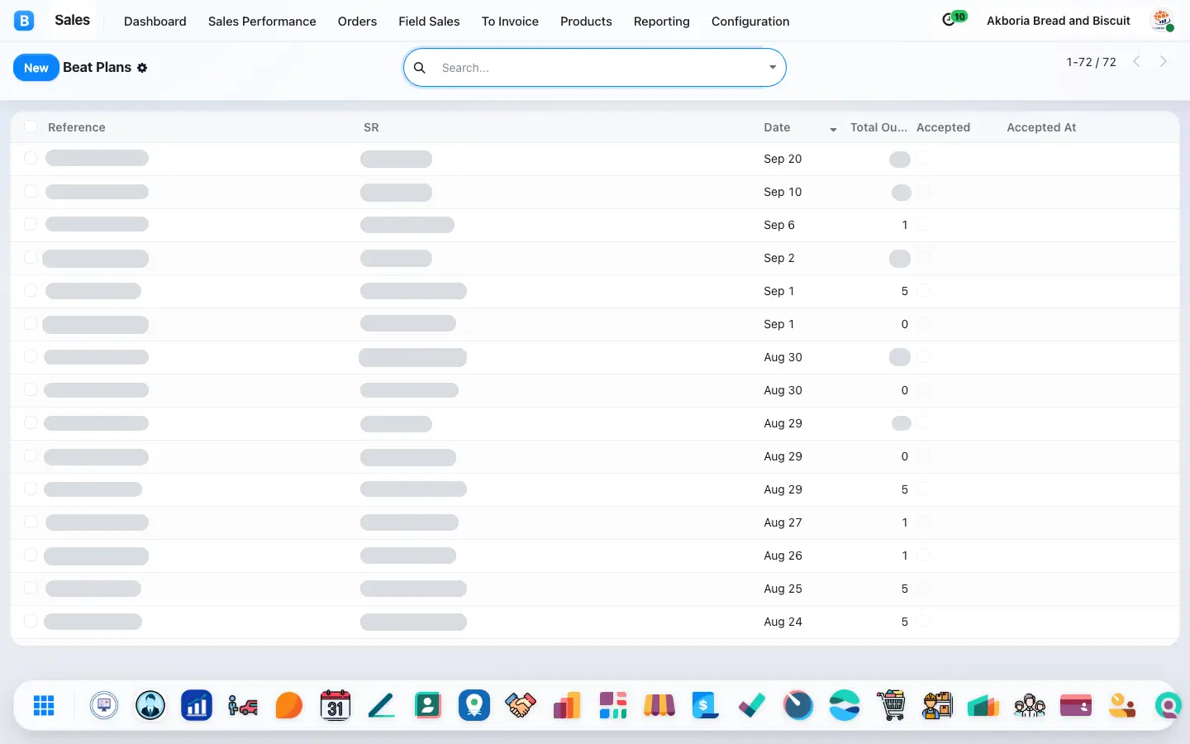Open the Akboria Bread and Biscuit company switcher
The image size is (1190, 744).
pos(1059,21)
